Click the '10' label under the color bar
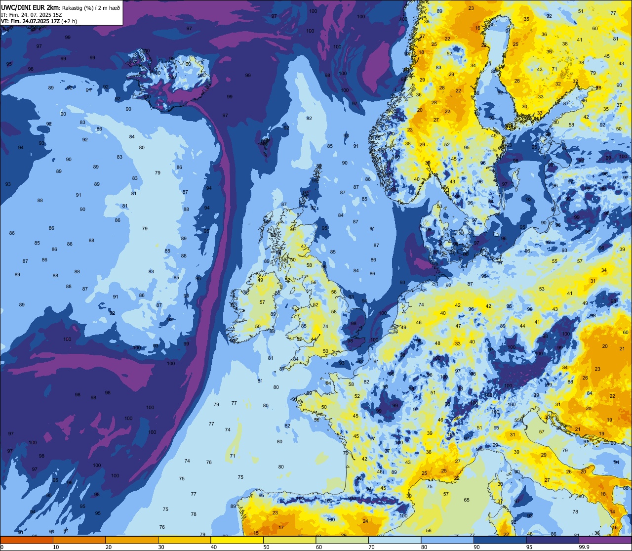Image resolution: width=632 pixels, height=551 pixels. pyautogui.click(x=56, y=547)
